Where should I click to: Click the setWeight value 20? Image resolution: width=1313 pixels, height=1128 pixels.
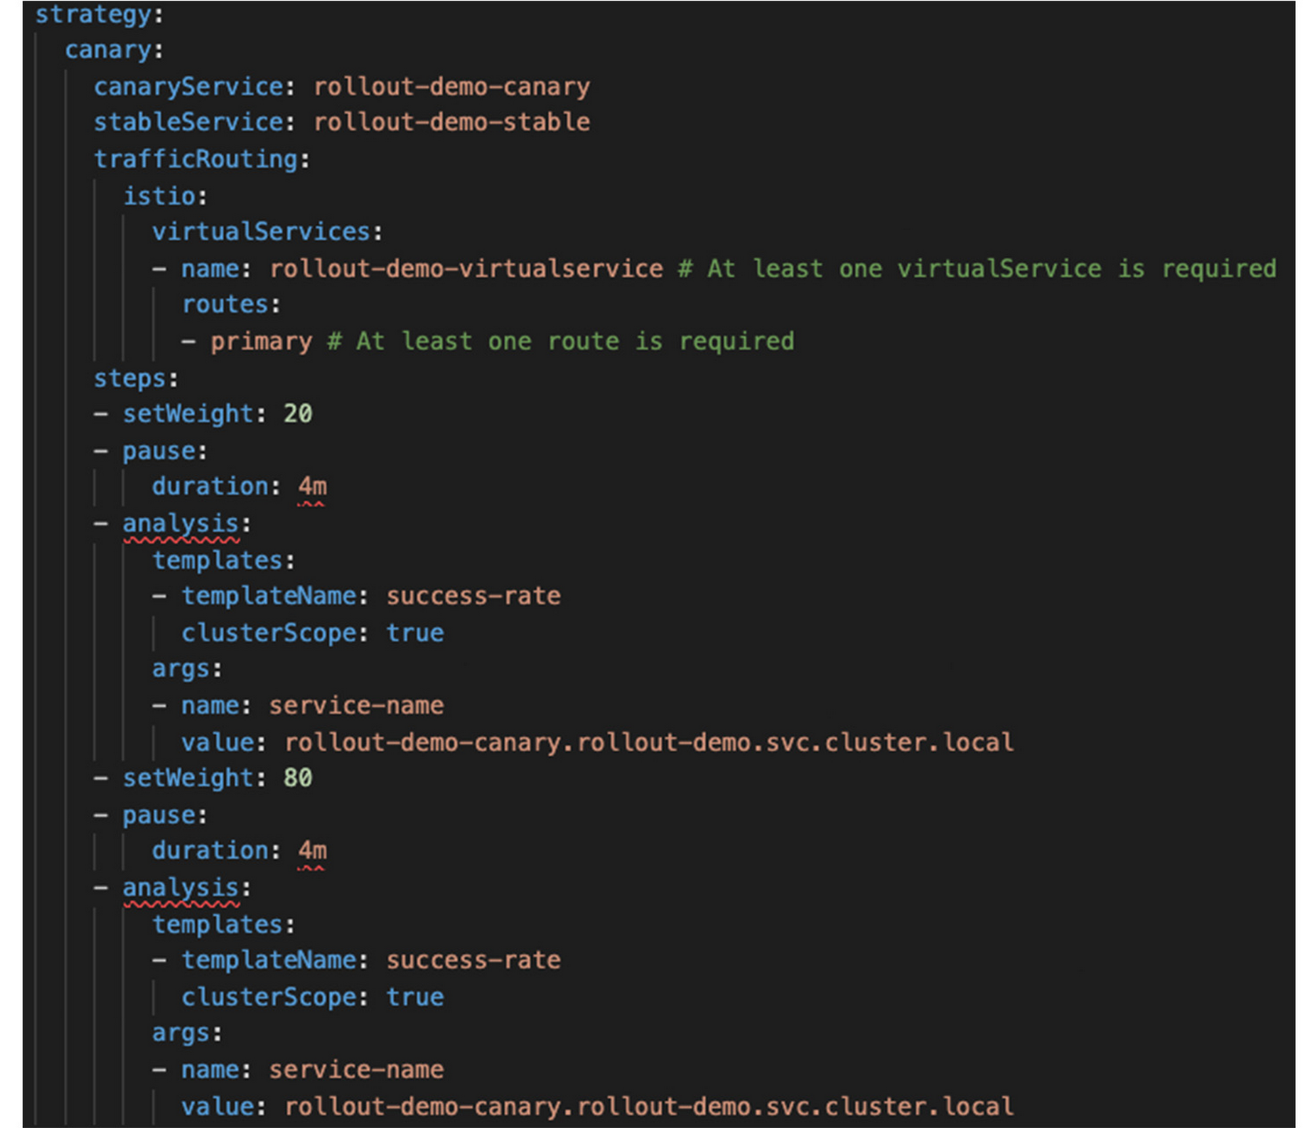297,414
